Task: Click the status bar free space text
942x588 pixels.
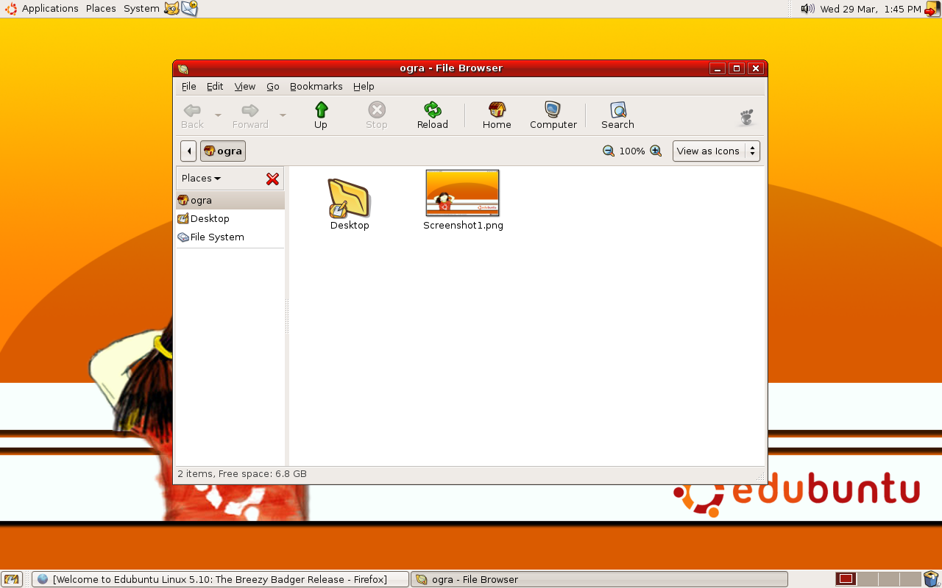Action: click(x=242, y=474)
